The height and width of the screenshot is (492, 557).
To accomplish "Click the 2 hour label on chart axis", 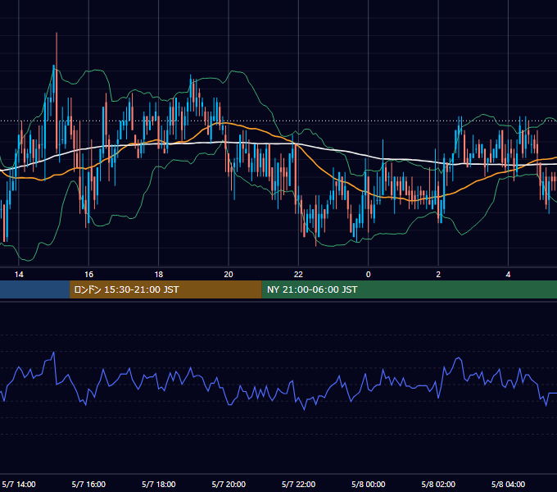I will click(x=438, y=275).
